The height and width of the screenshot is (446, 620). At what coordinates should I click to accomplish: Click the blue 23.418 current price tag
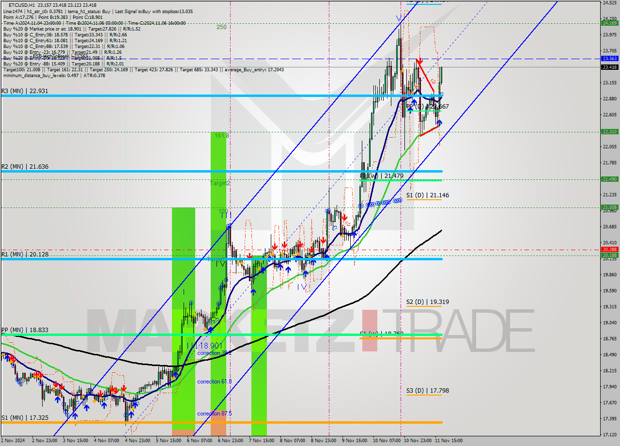coord(609,67)
